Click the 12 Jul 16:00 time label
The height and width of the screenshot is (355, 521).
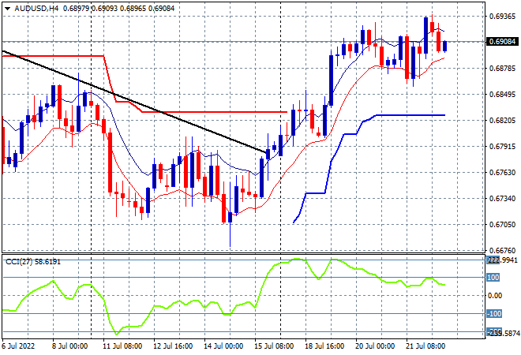173,346
